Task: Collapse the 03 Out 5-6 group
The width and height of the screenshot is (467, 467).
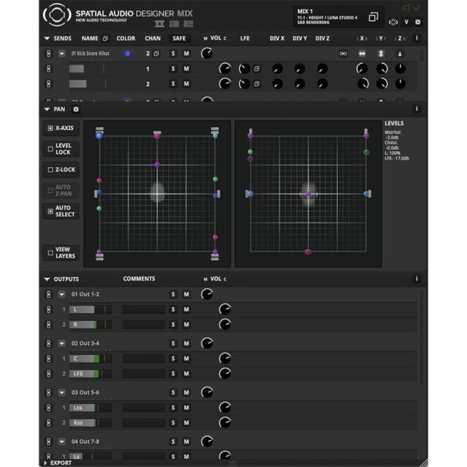Action: tap(61, 392)
